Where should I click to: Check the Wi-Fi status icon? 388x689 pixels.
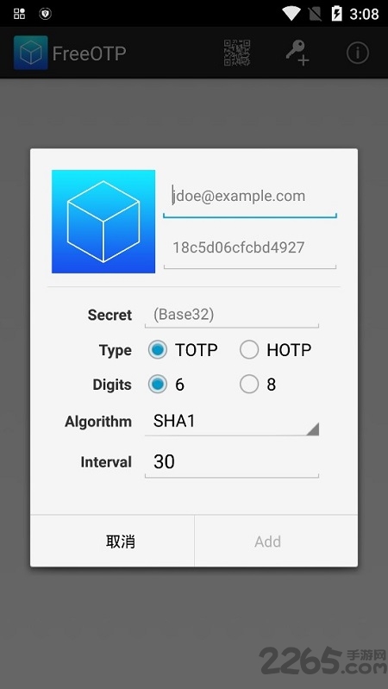coord(291,14)
